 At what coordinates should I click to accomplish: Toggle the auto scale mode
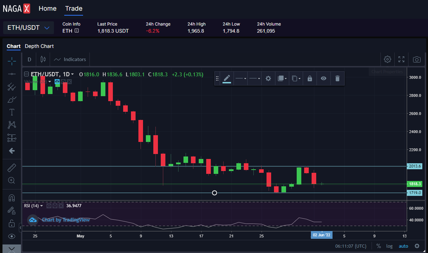pos(404,246)
